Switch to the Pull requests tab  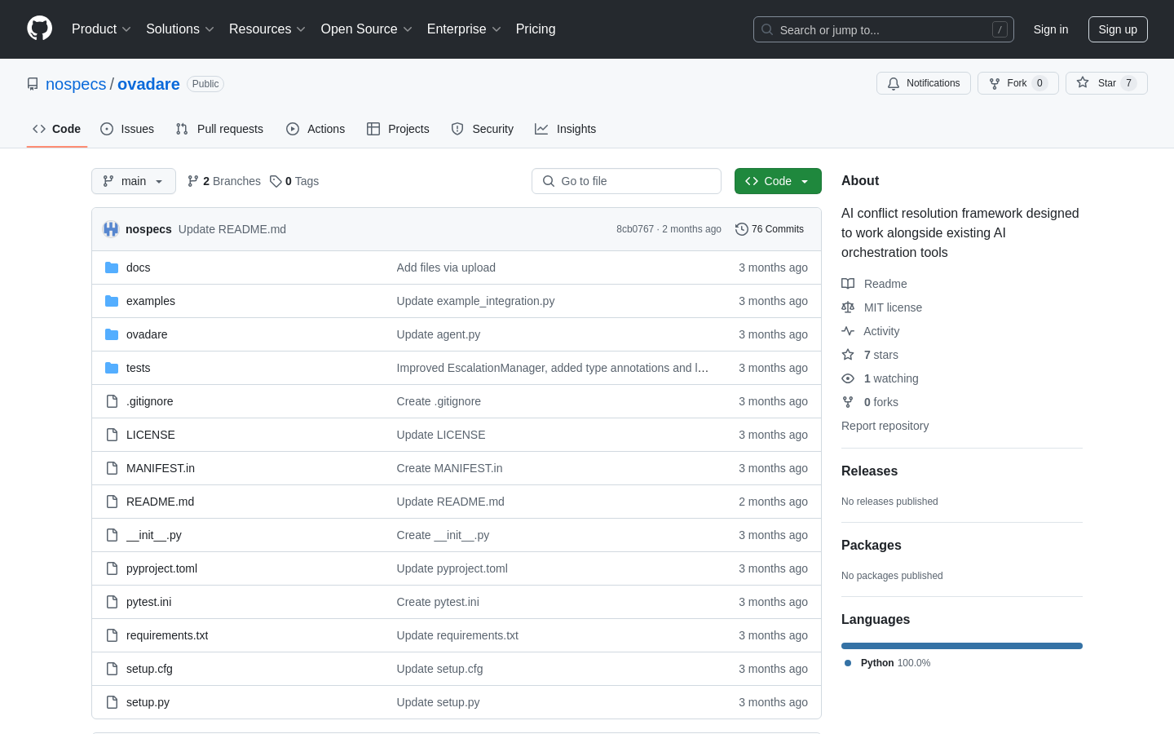[x=219, y=129]
